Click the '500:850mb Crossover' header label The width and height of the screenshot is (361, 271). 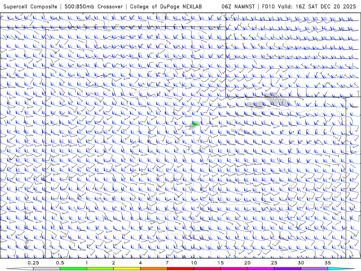click(94, 7)
